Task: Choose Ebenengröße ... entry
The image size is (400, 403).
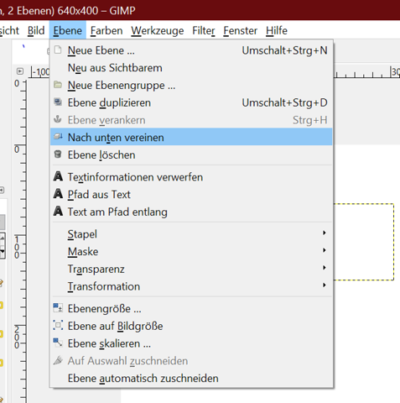Action: pyautogui.click(x=191, y=308)
